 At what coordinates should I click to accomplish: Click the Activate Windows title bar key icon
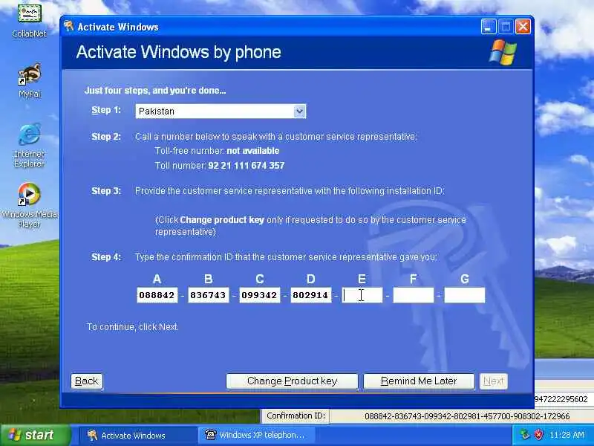tap(69, 27)
